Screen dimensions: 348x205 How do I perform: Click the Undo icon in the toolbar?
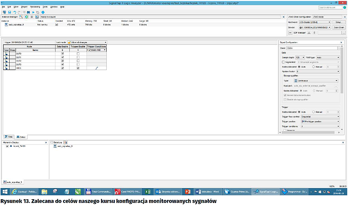[x=14, y=12]
